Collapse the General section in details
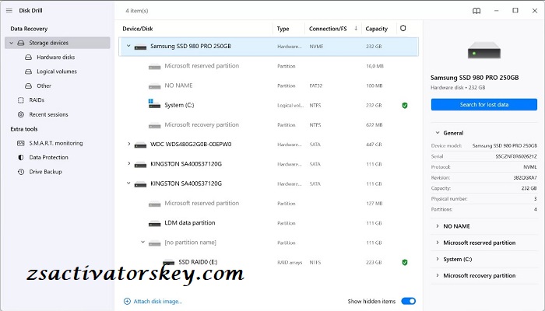Viewport: 545px width, 311px height. tap(438, 133)
